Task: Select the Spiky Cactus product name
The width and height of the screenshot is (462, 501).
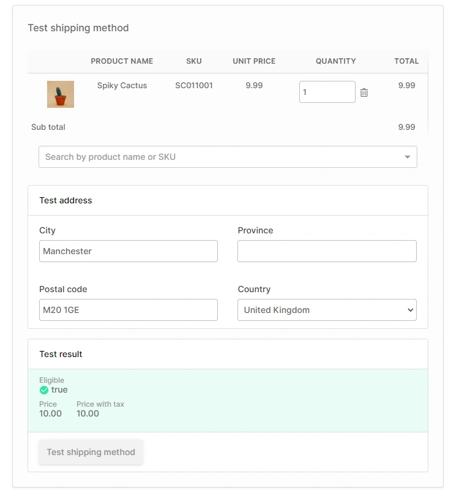Action: [122, 85]
